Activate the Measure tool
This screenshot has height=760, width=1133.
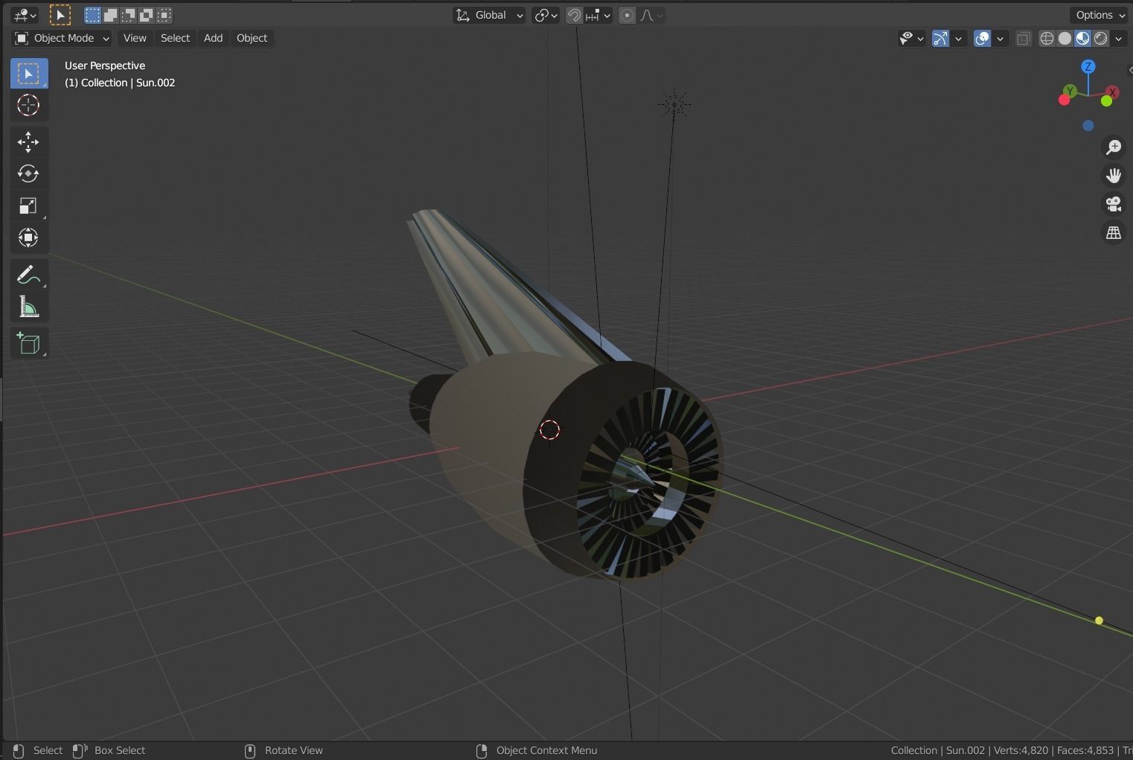click(28, 306)
